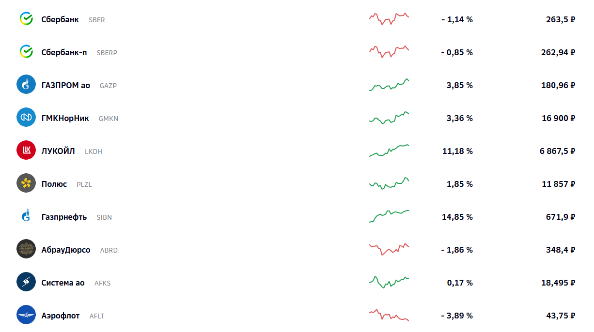Click the Sberbank green checkmark logo
The height and width of the screenshot is (332, 594).
26,19
